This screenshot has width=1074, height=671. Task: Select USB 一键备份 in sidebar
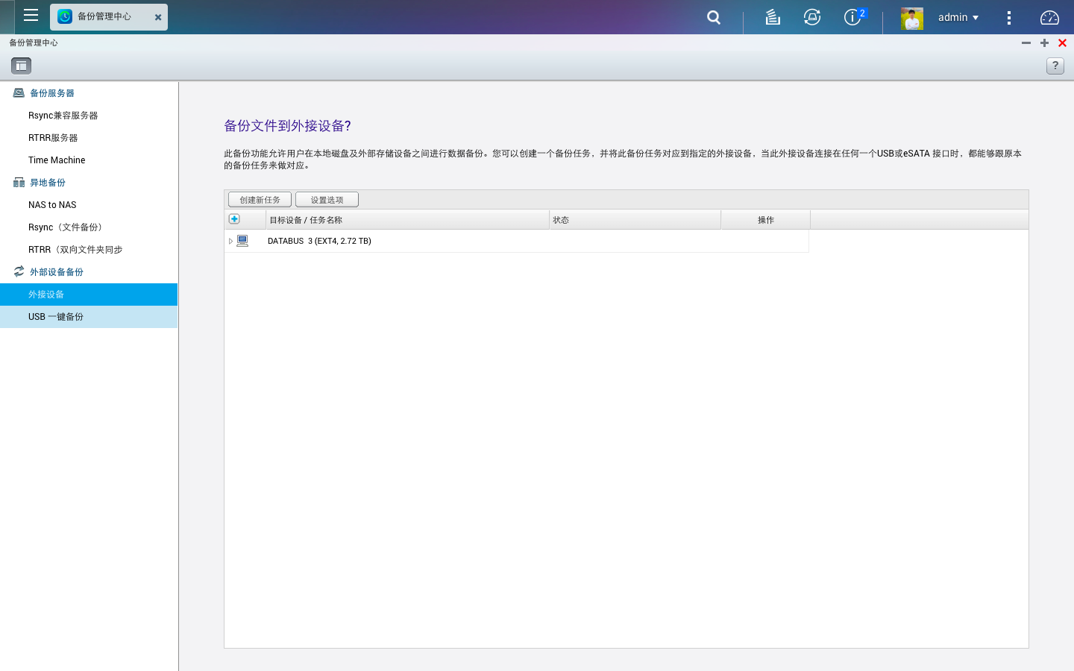[x=89, y=317]
